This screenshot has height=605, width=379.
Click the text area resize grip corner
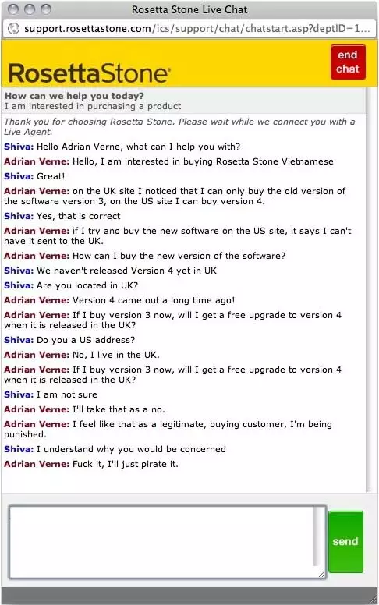point(321,574)
